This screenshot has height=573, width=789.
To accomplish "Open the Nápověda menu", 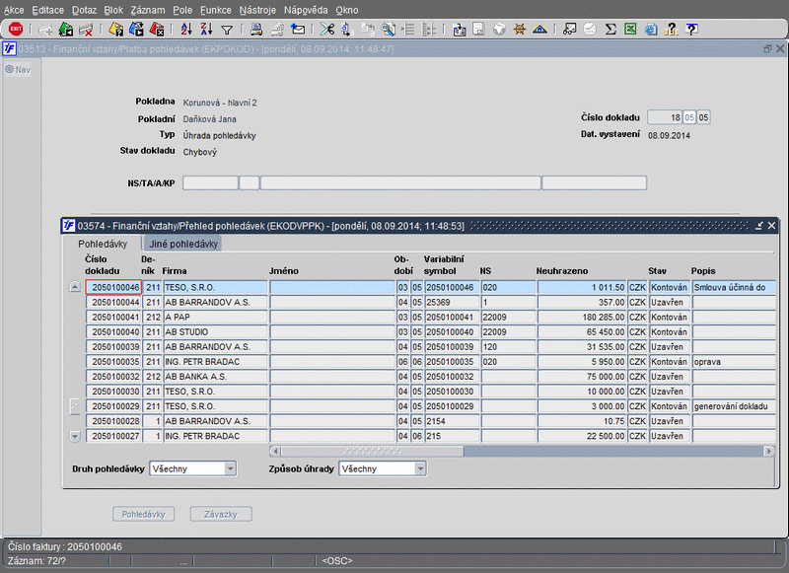I will pyautogui.click(x=306, y=10).
